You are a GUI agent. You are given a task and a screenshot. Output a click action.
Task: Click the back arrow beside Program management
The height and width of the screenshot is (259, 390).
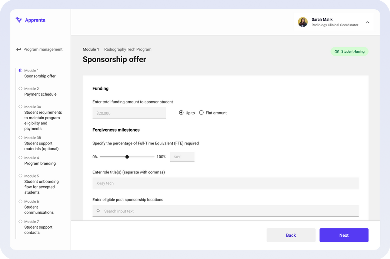point(19,50)
